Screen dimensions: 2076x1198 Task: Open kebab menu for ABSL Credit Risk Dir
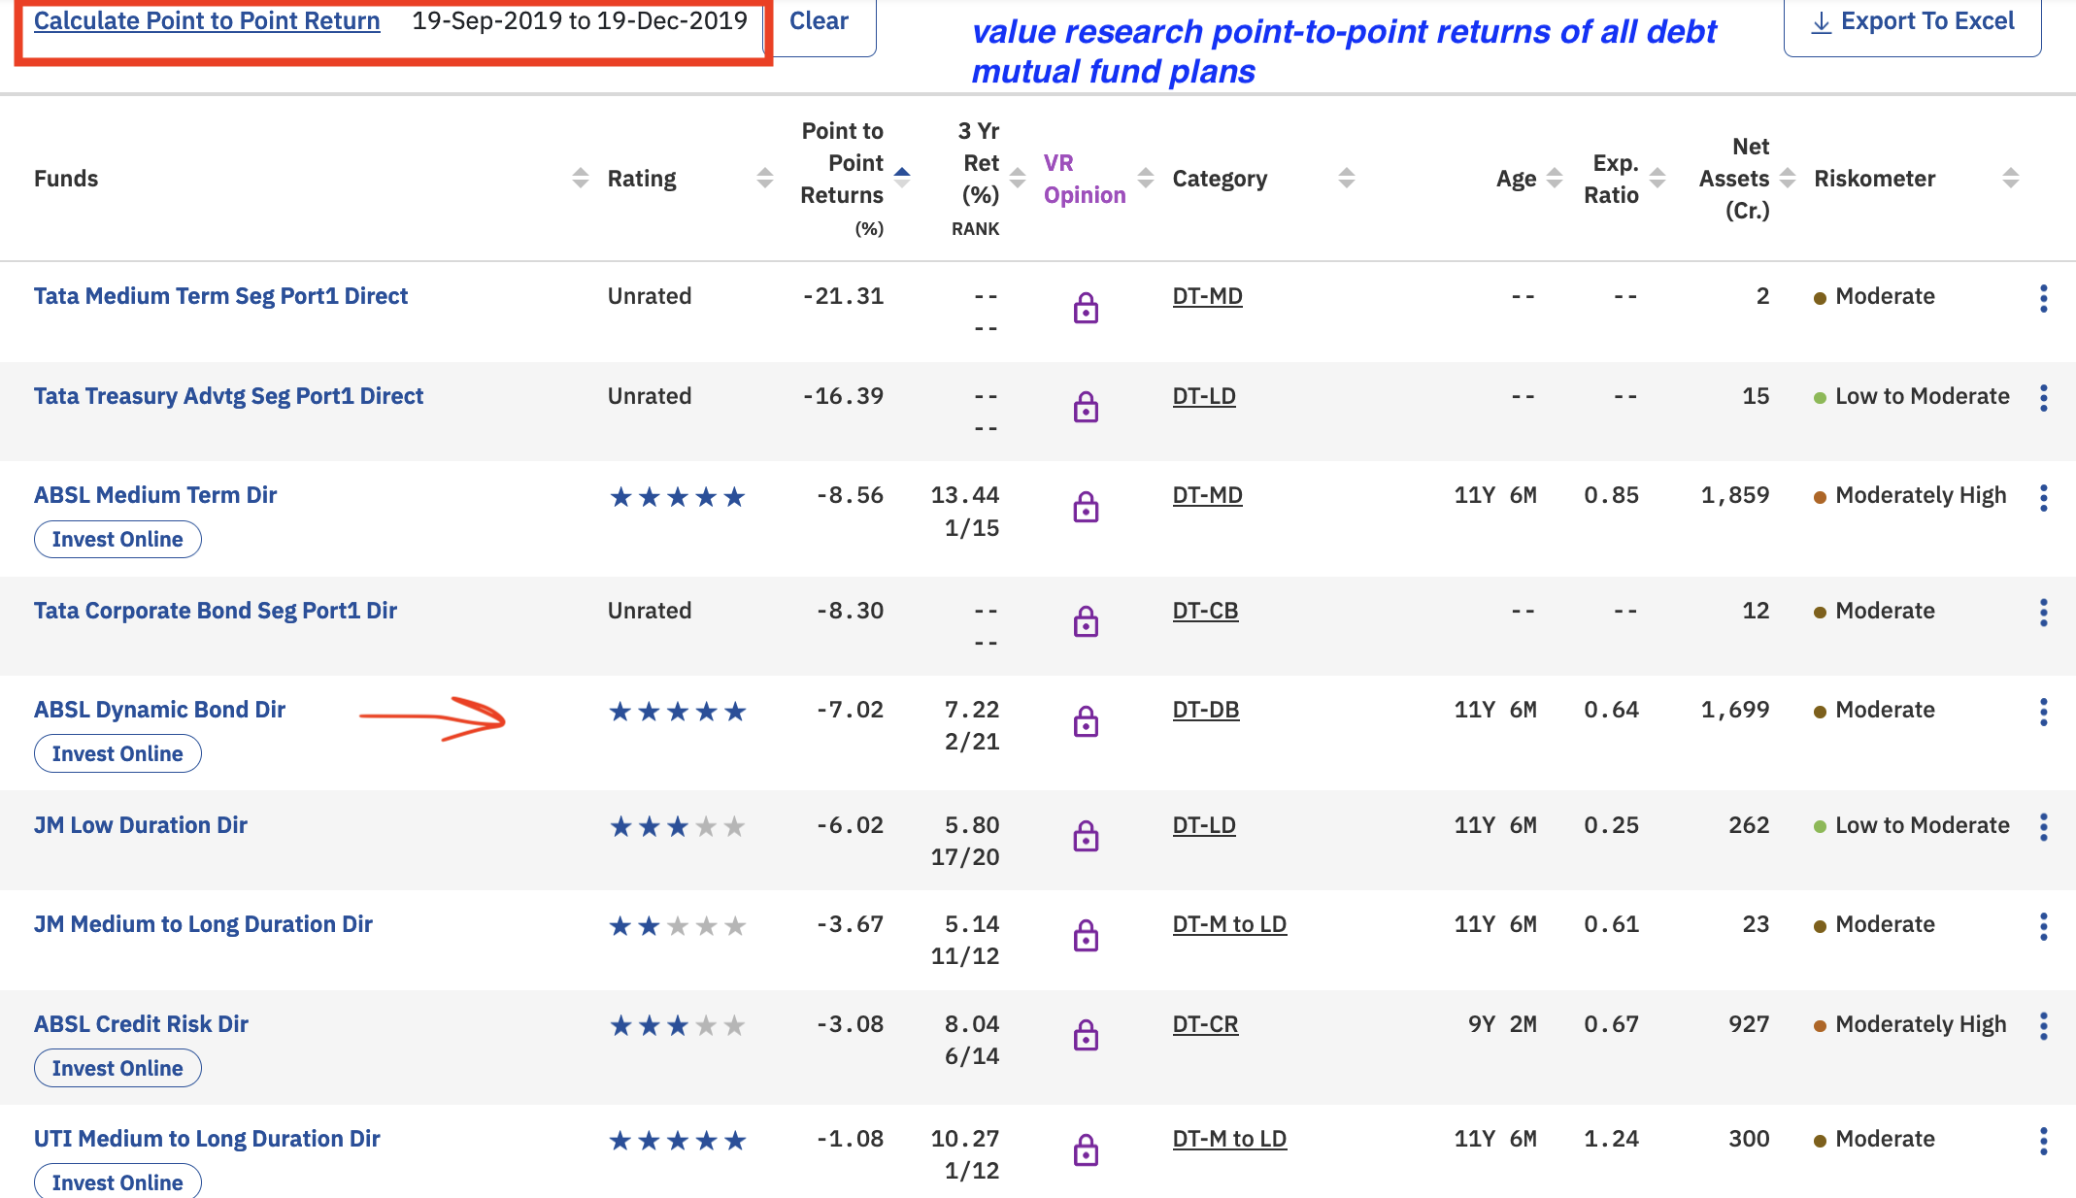tap(2043, 1026)
